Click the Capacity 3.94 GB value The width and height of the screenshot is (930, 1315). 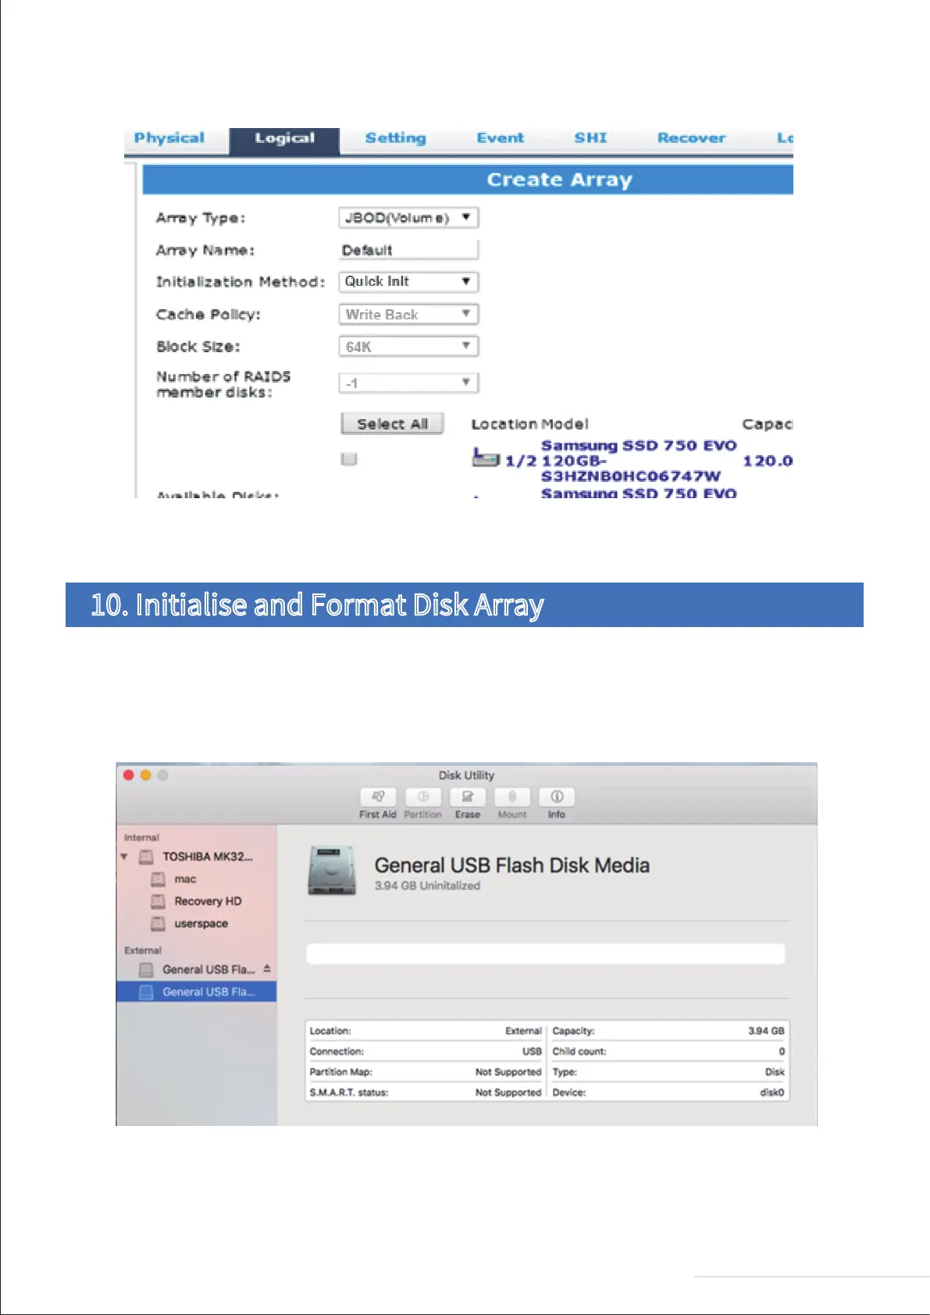pyautogui.click(x=766, y=1031)
